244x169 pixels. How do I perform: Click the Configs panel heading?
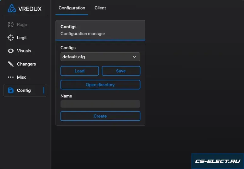pos(68,27)
